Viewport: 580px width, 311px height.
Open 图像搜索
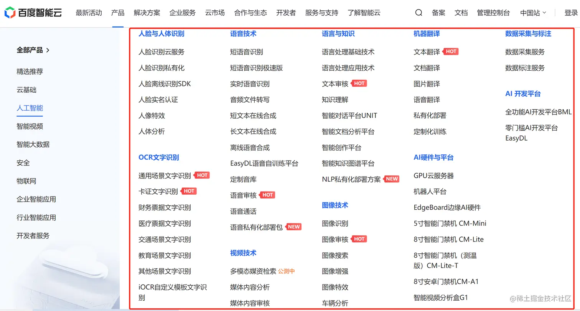point(335,255)
